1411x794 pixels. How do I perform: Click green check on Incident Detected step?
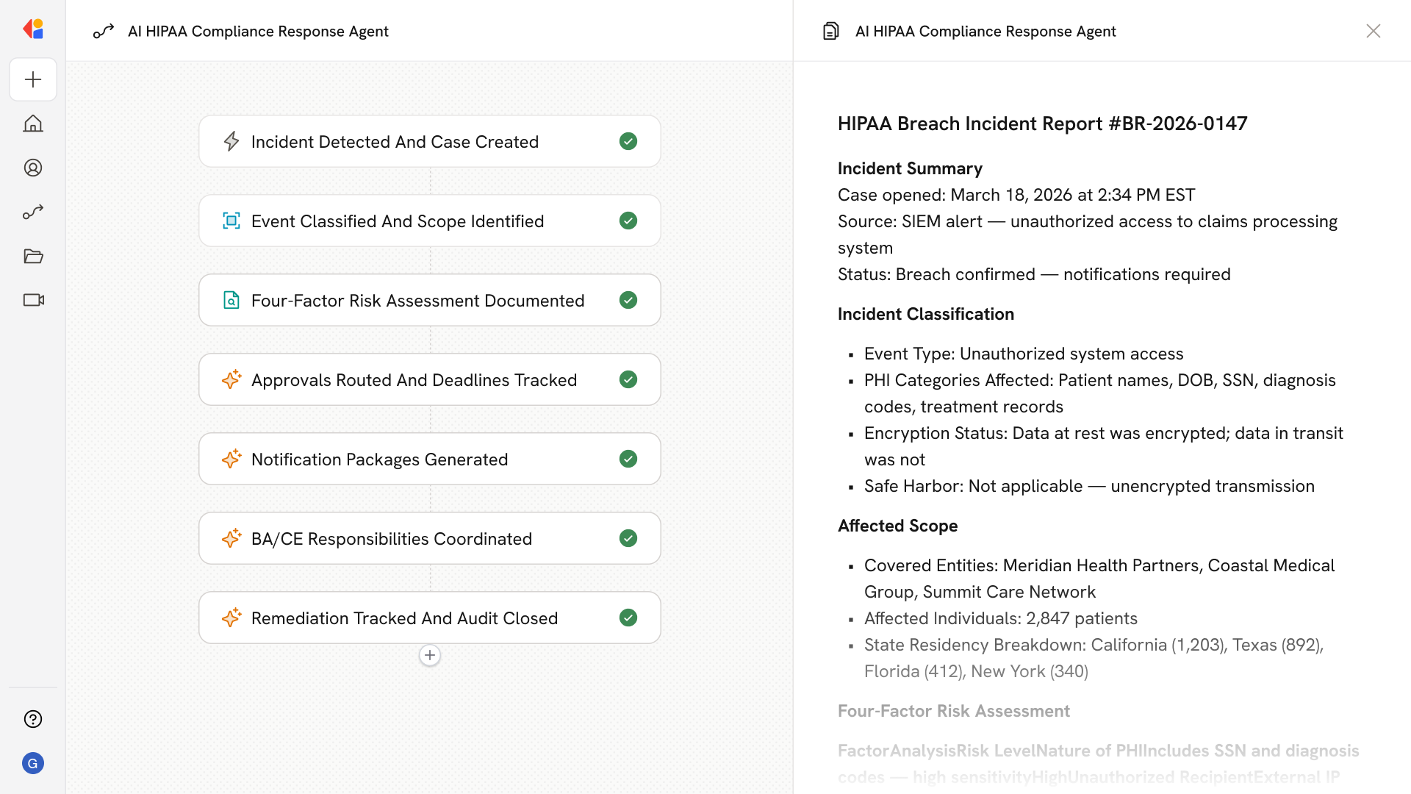click(x=628, y=141)
